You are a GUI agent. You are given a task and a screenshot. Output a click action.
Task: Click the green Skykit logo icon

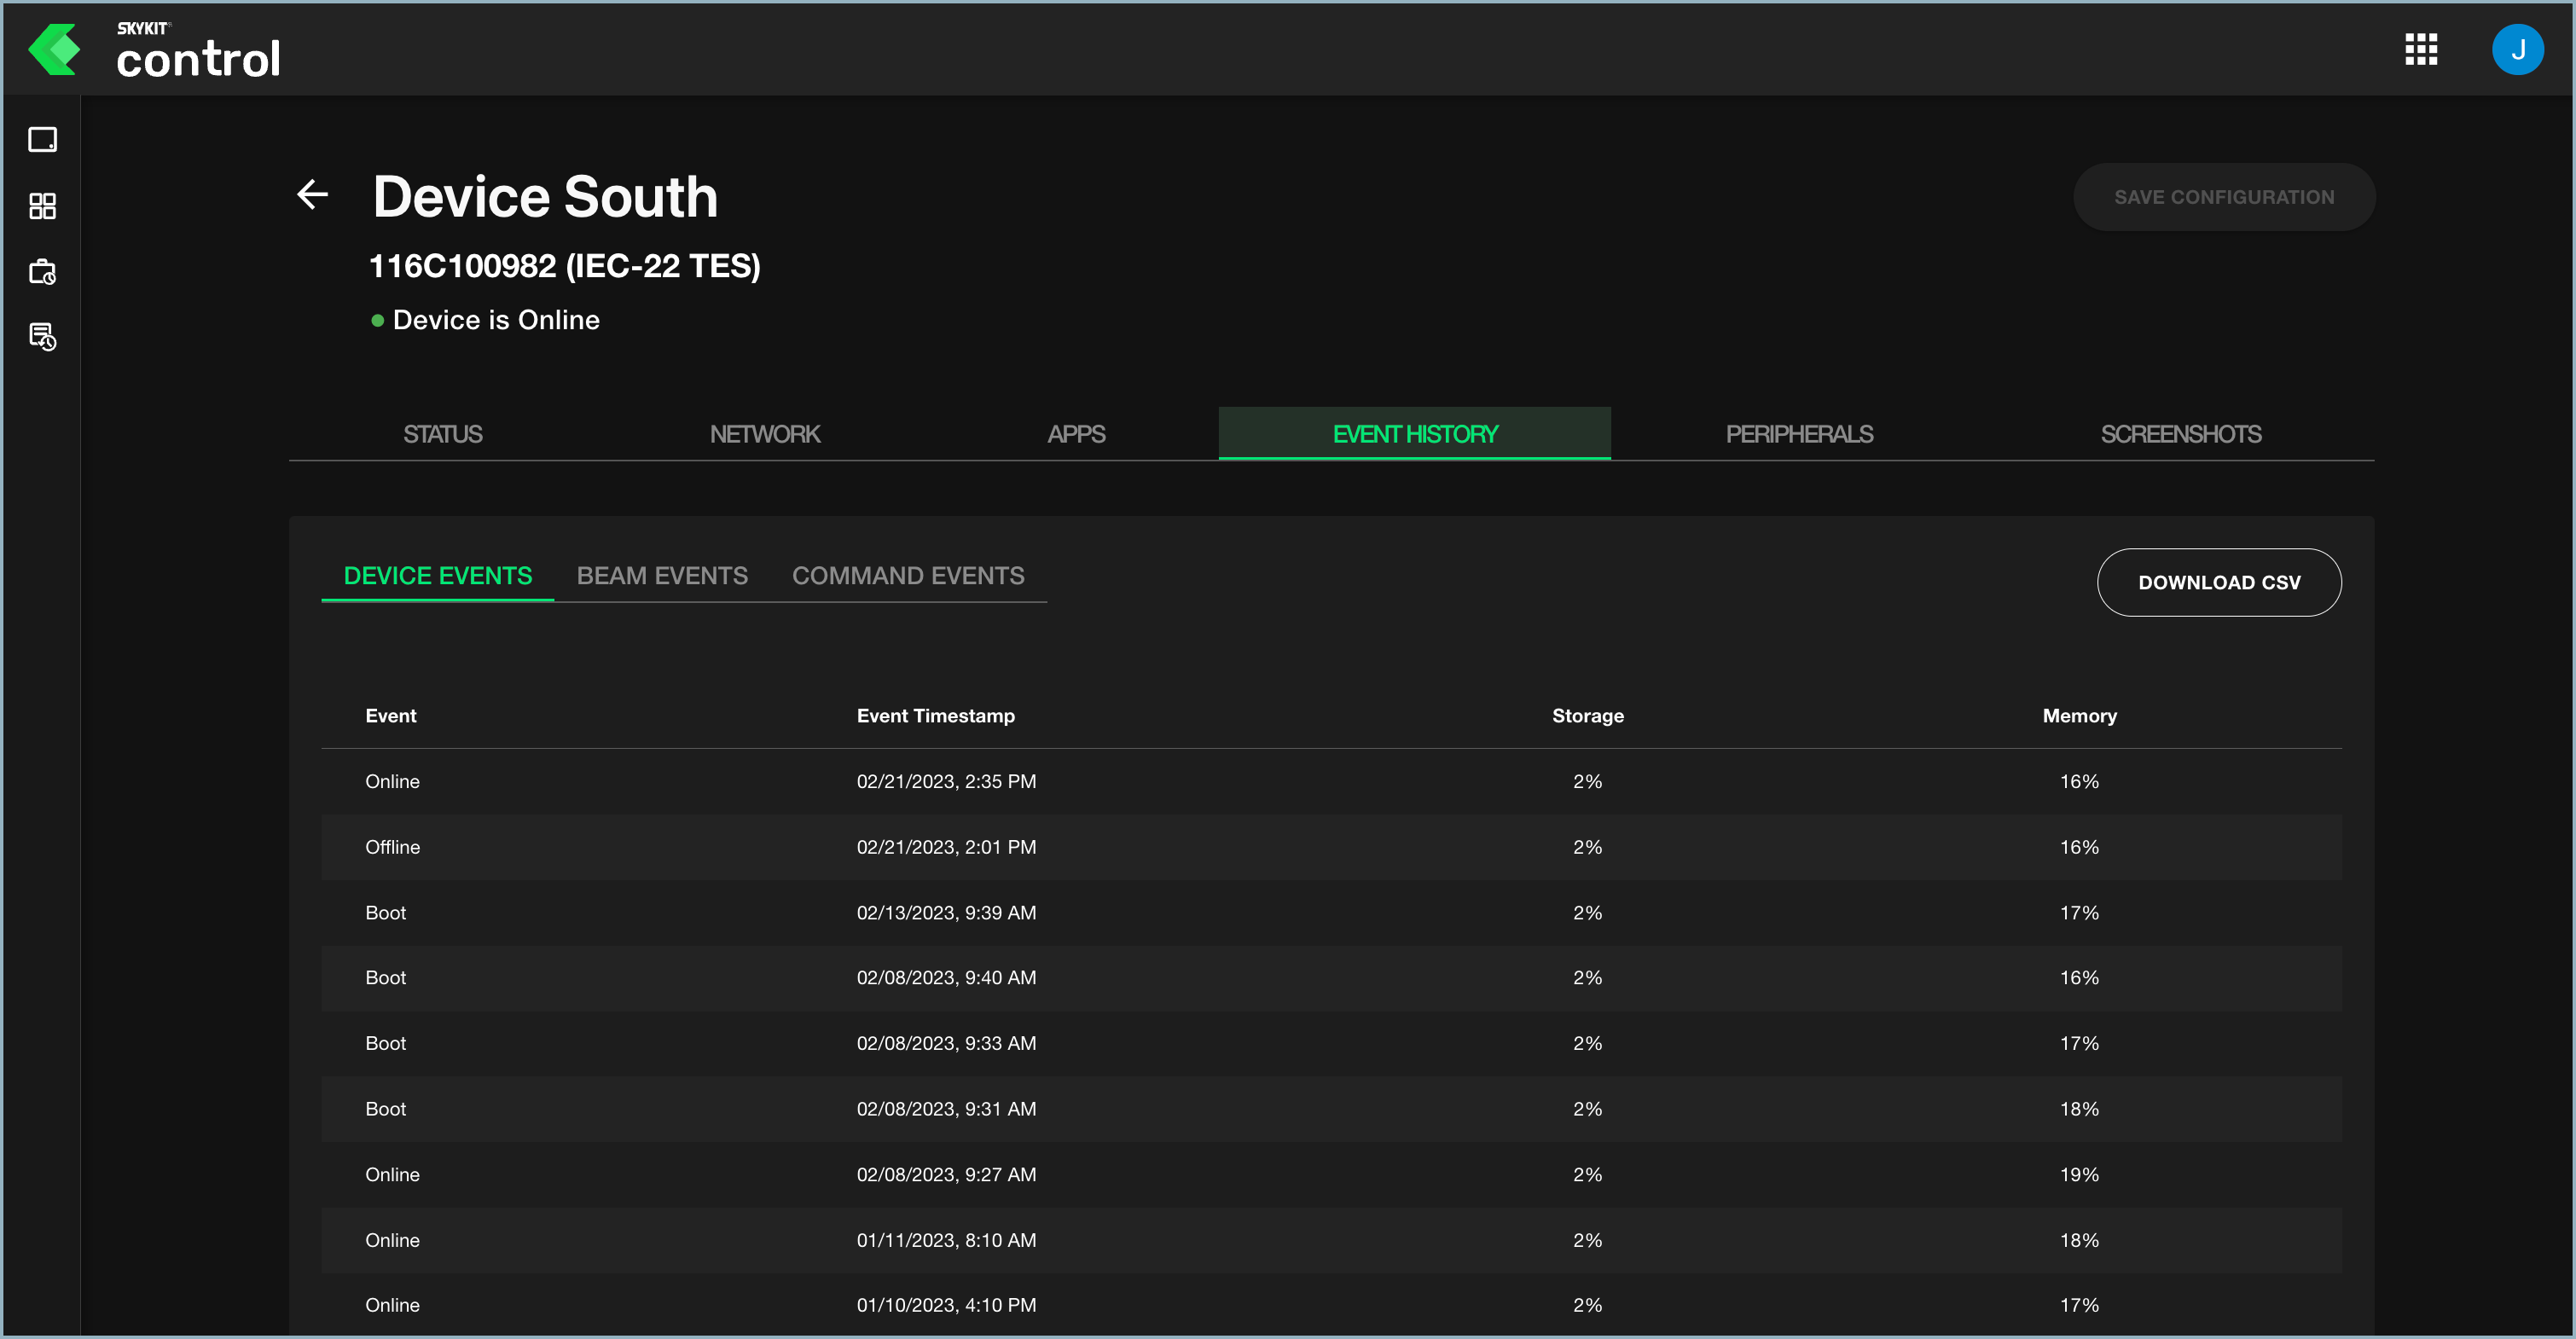56,49
